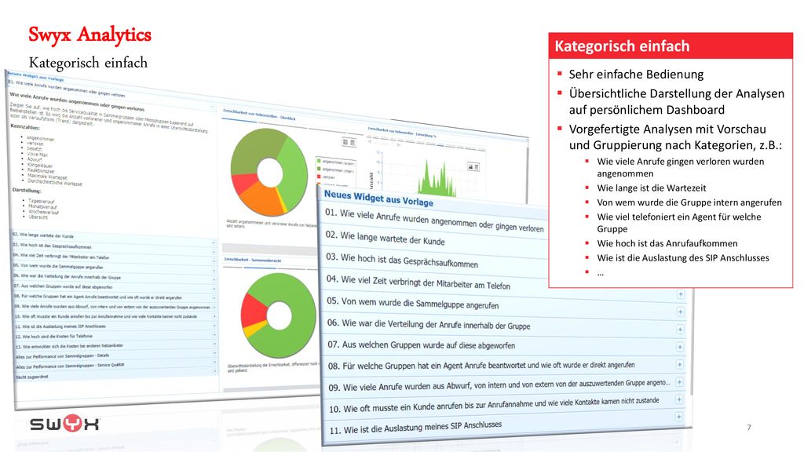Image resolution: width=804 pixels, height=452 pixels.
Task: Select '03. Wie hoch ist das Gesprächsaufkommen' front row
Action: click(x=402, y=259)
